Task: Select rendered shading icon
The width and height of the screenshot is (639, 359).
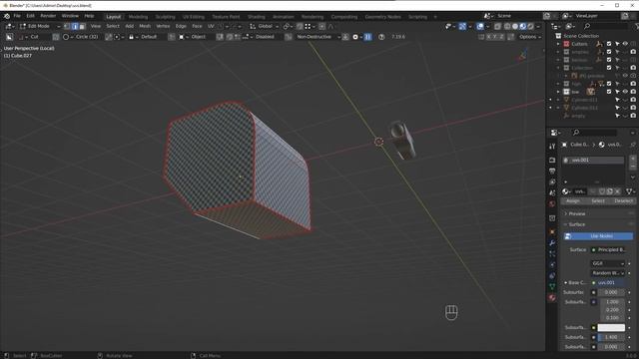Action: pyautogui.click(x=530, y=26)
